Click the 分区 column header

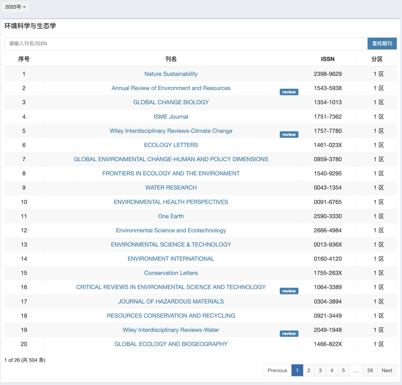[x=377, y=59]
